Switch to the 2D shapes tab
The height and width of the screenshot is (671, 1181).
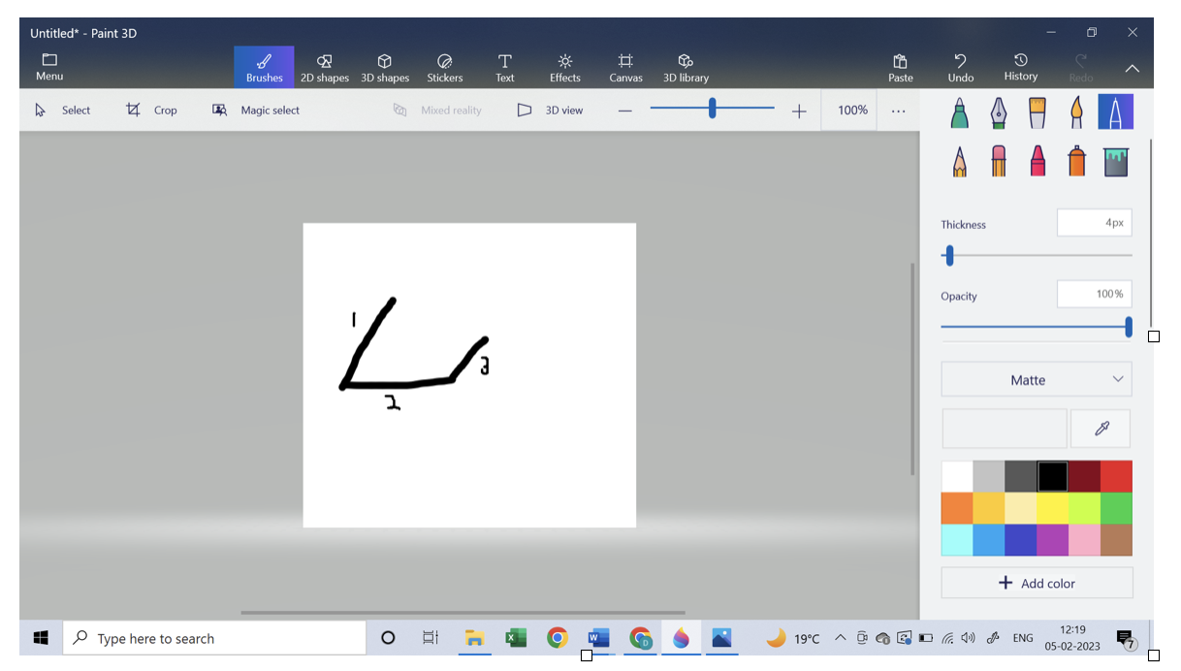324,67
